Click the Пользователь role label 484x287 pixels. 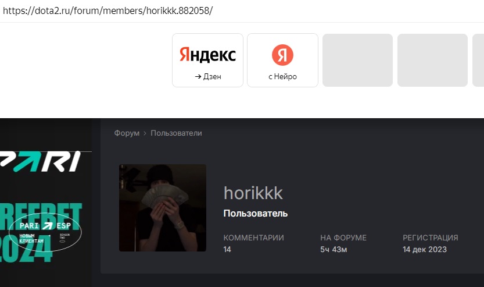click(256, 214)
